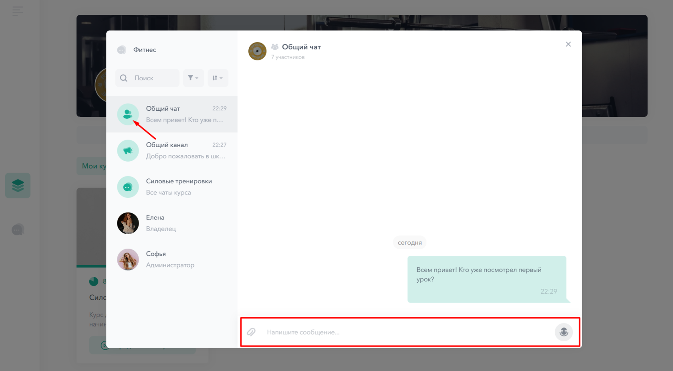
Task: Open Силовые тренировки course chats
Action: 172,187
